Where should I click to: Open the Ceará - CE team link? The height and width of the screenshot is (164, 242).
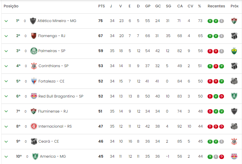click(48, 141)
